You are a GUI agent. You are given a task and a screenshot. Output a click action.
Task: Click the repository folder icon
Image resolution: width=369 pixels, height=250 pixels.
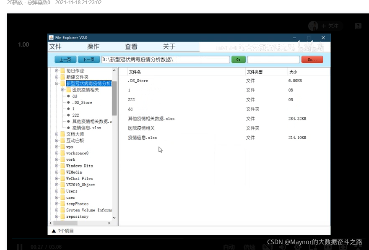pyautogui.click(x=62, y=216)
